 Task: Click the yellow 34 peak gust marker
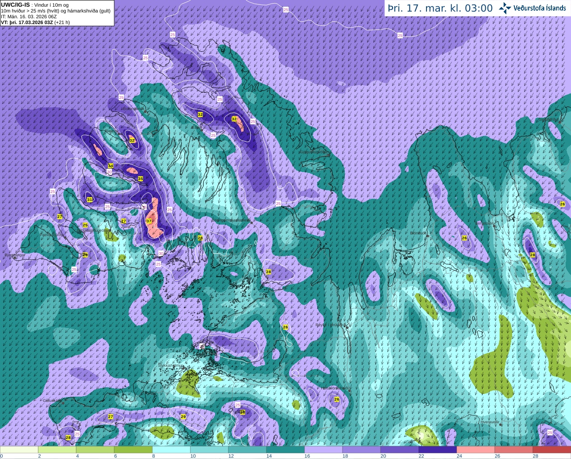[x=111, y=166]
